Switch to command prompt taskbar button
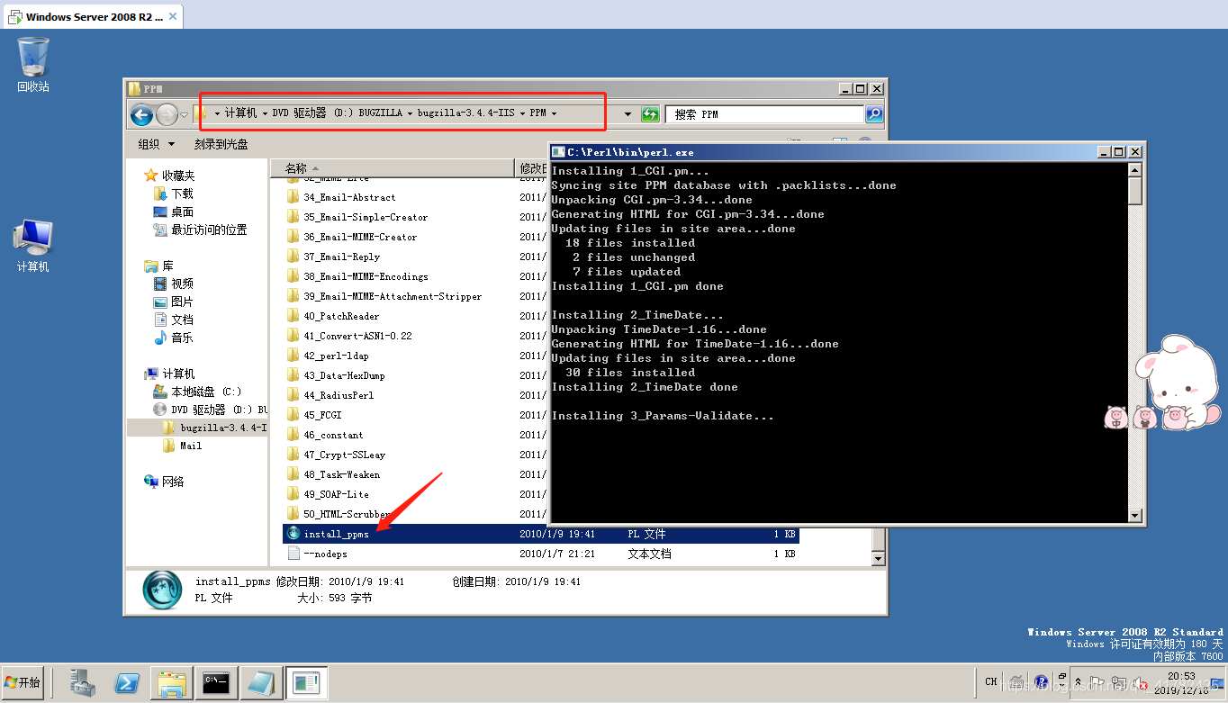The height and width of the screenshot is (703, 1228). pyautogui.click(x=216, y=683)
